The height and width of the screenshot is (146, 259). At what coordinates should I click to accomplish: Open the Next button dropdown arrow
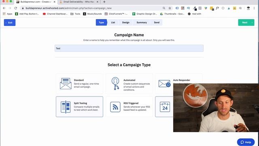coord(253,23)
